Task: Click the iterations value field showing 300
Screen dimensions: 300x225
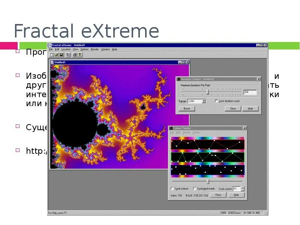Action: coord(250,92)
